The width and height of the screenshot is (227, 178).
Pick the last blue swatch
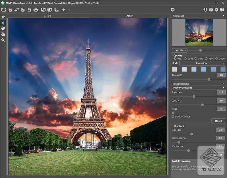pos(223,69)
